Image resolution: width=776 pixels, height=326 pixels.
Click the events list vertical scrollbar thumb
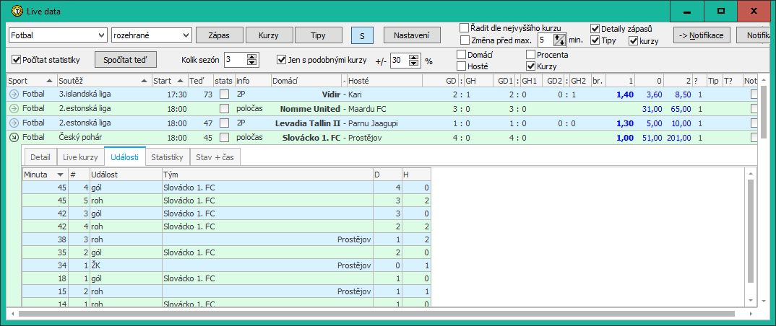click(x=750, y=232)
